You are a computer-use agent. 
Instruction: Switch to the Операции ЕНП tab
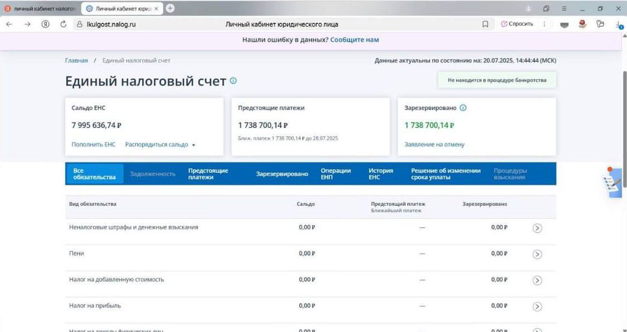[336, 174]
